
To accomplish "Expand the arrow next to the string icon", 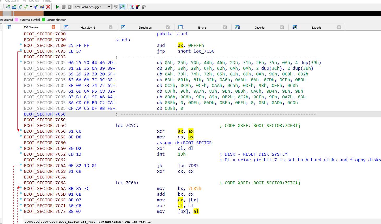I will click(x=31, y=7).
